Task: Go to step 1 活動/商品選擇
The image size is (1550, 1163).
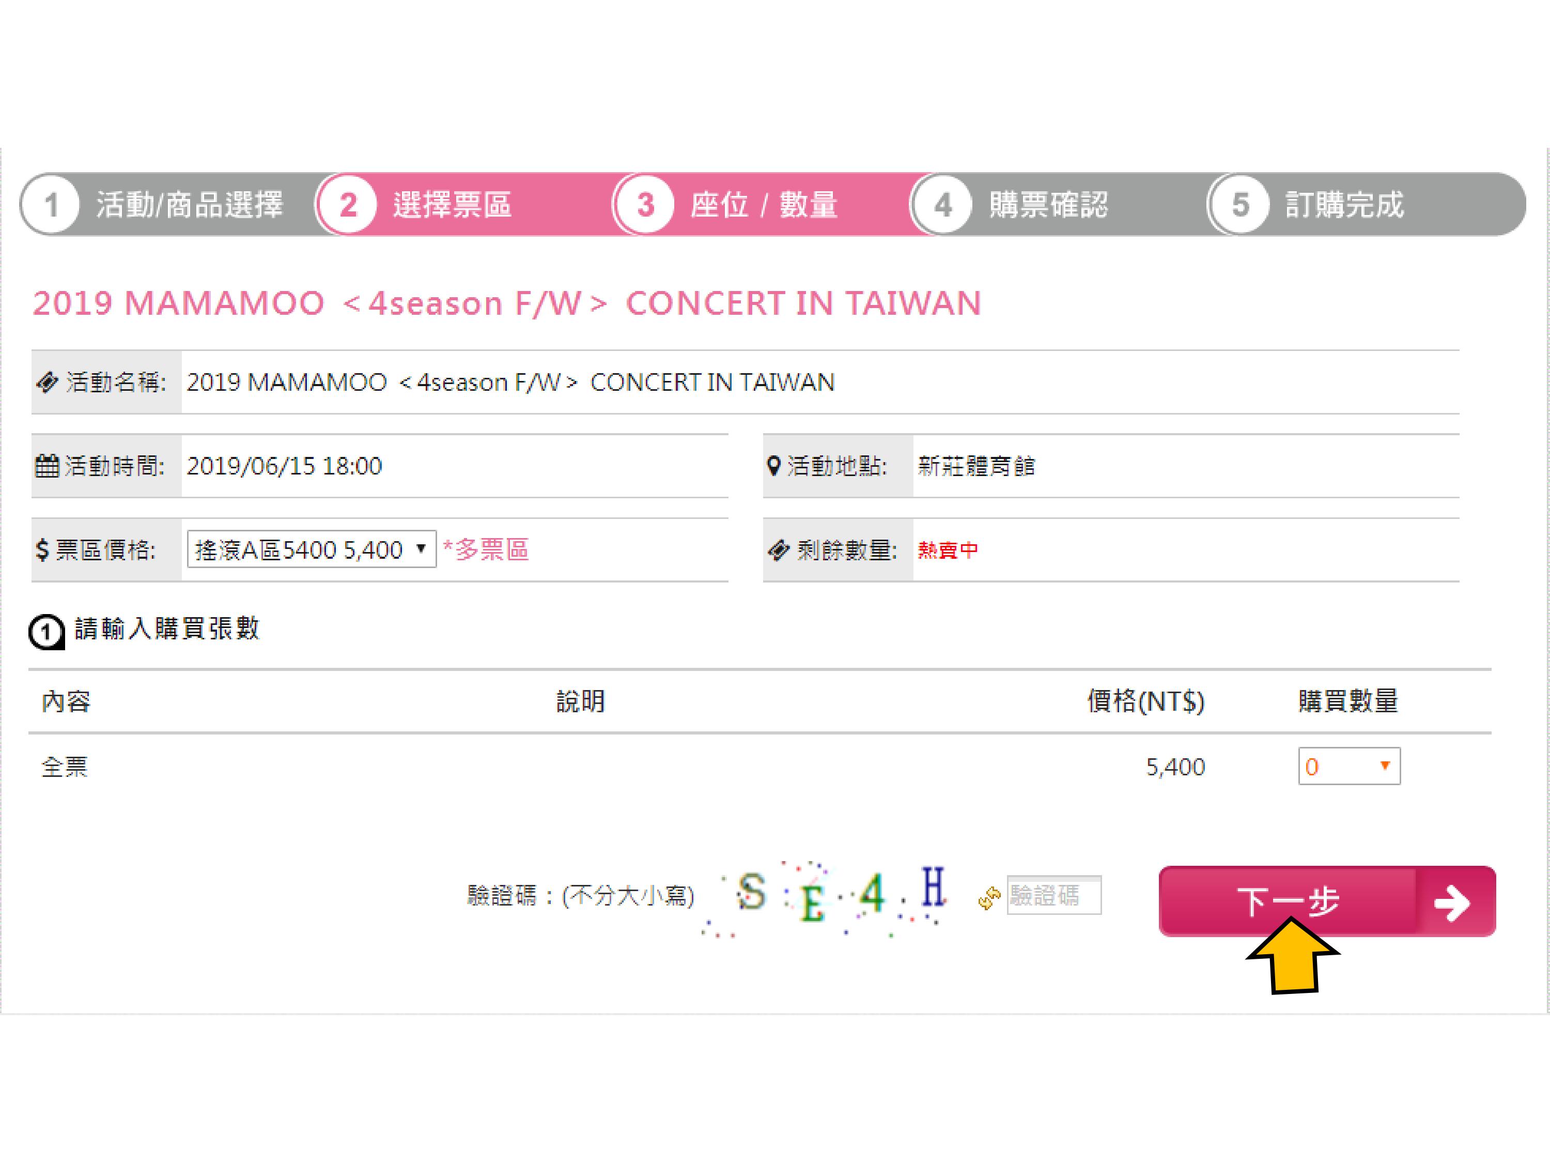Action: point(167,205)
